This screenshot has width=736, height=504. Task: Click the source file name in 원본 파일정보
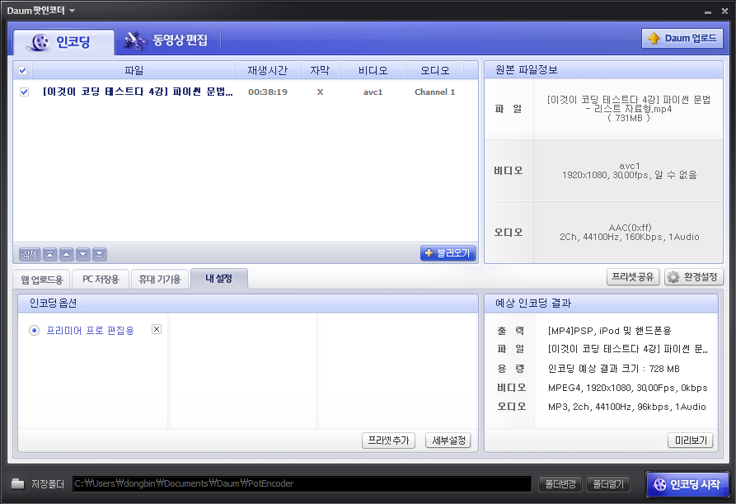pos(629,109)
